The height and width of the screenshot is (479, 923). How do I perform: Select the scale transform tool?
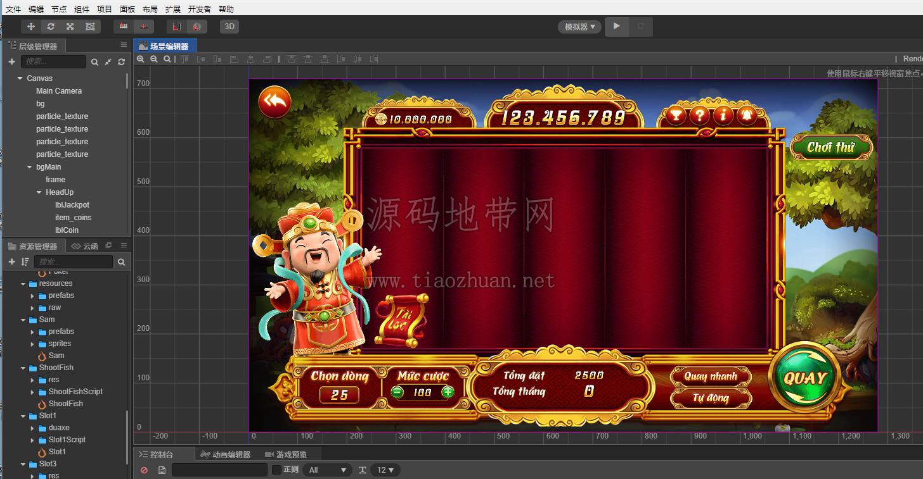coord(70,27)
